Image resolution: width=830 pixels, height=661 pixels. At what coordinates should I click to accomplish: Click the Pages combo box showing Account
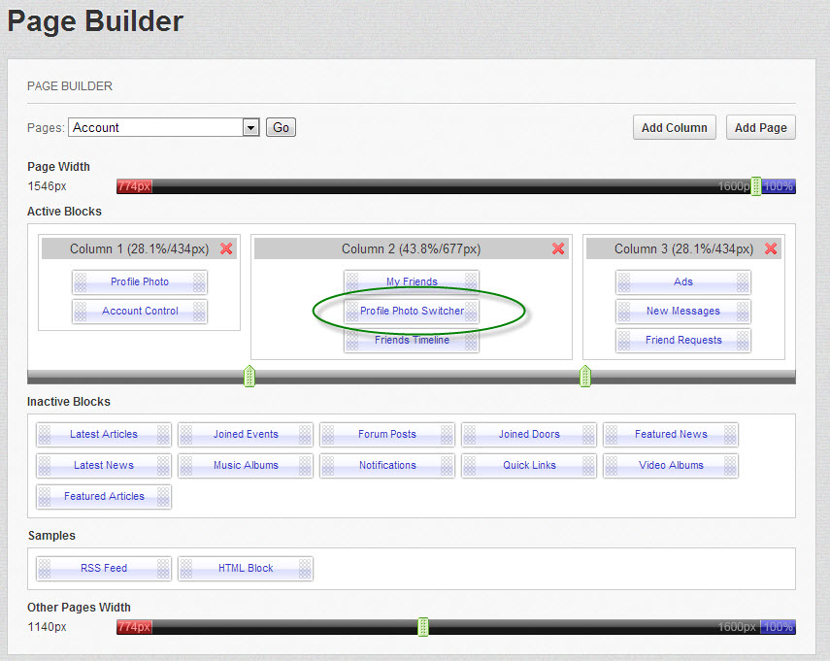163,127
